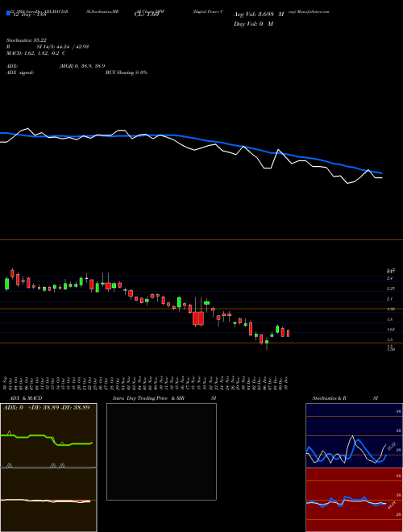
Task: Click the 33.22 label on the stochastics line
Action: [391, 447]
